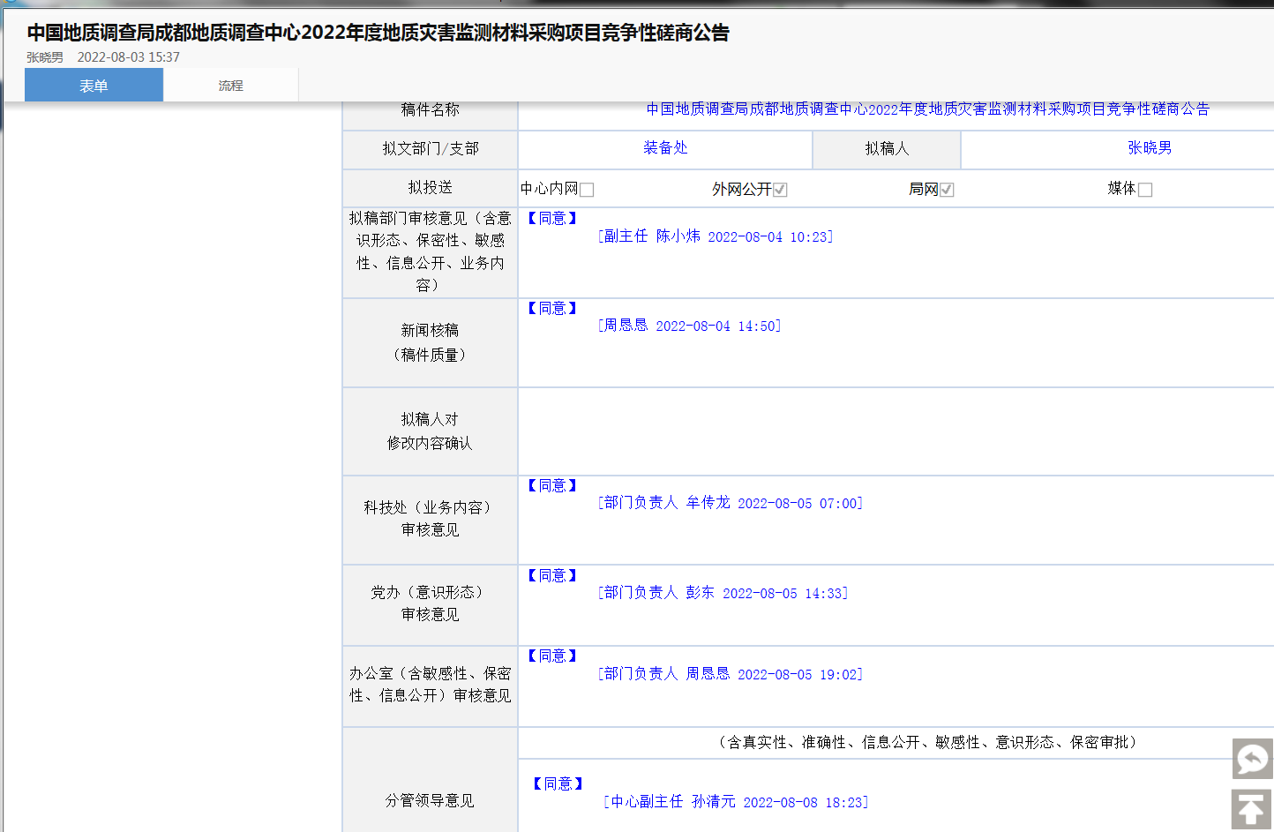
Task: Select 部门负责人 彭东 signature entry
Action: (x=723, y=593)
